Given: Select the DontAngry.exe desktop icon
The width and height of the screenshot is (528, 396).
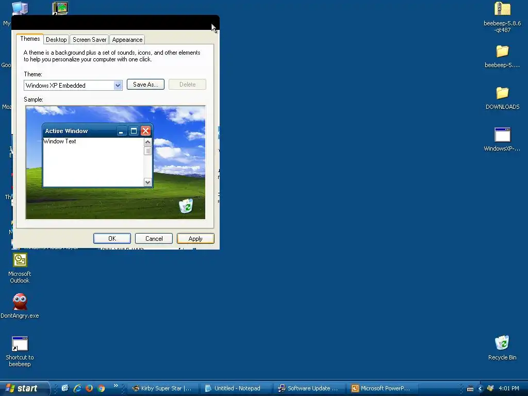Looking at the screenshot, I should (20, 306).
